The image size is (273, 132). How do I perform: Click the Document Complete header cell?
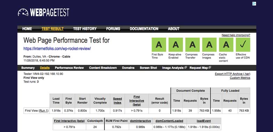(x=190, y=91)
